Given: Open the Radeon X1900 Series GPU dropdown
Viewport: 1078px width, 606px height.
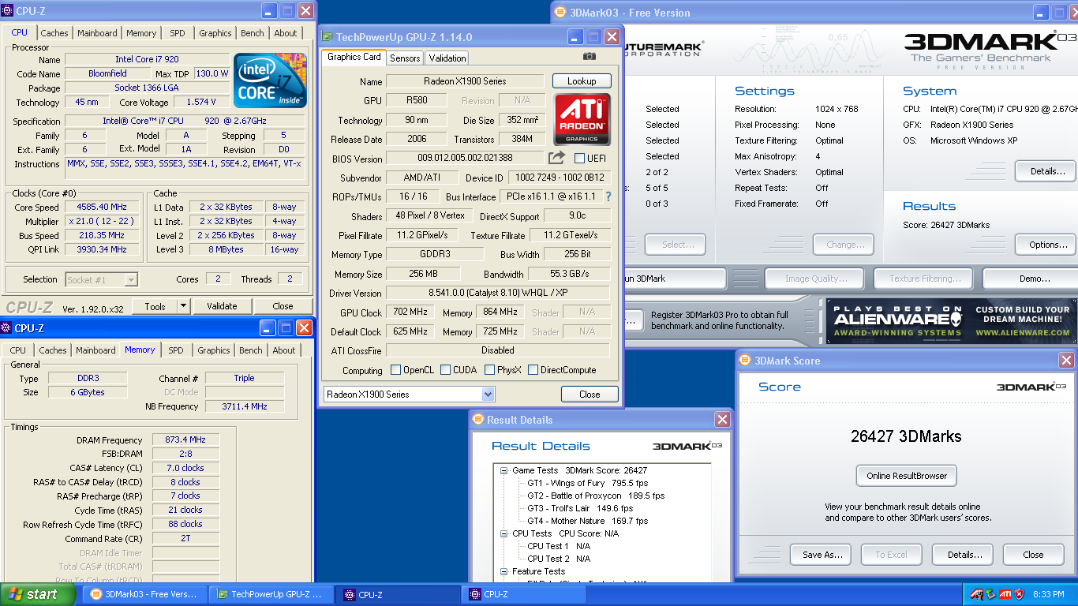Looking at the screenshot, I should click(488, 394).
